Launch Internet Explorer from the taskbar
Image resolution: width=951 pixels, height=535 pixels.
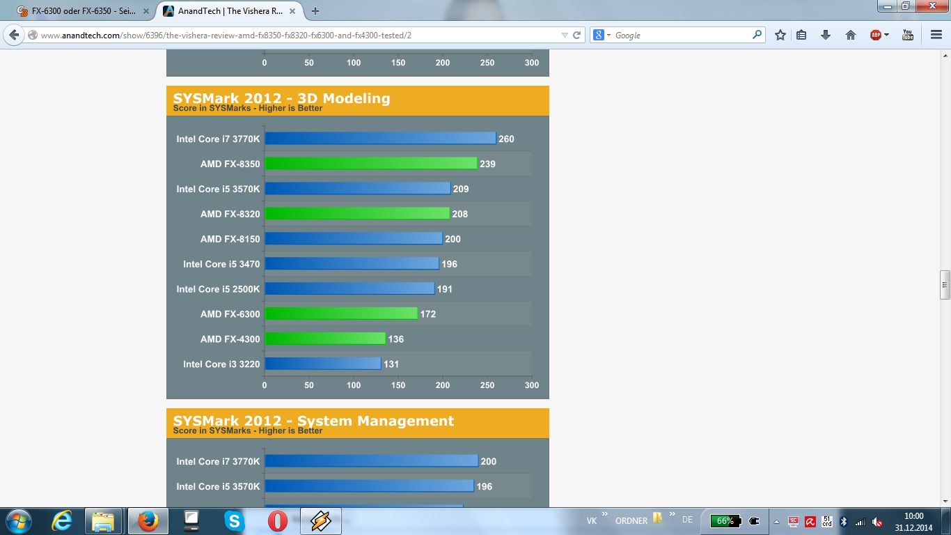pyautogui.click(x=62, y=520)
